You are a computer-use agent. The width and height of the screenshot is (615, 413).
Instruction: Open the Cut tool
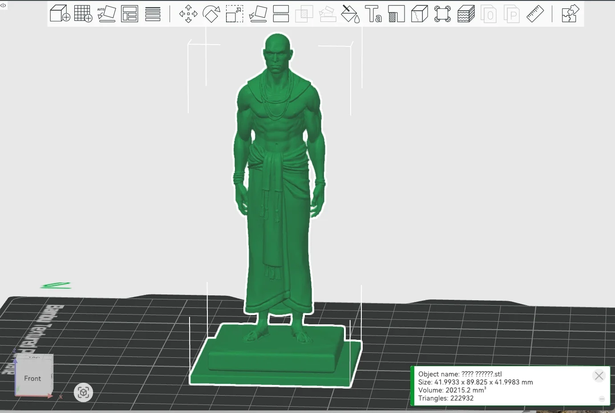coord(281,14)
